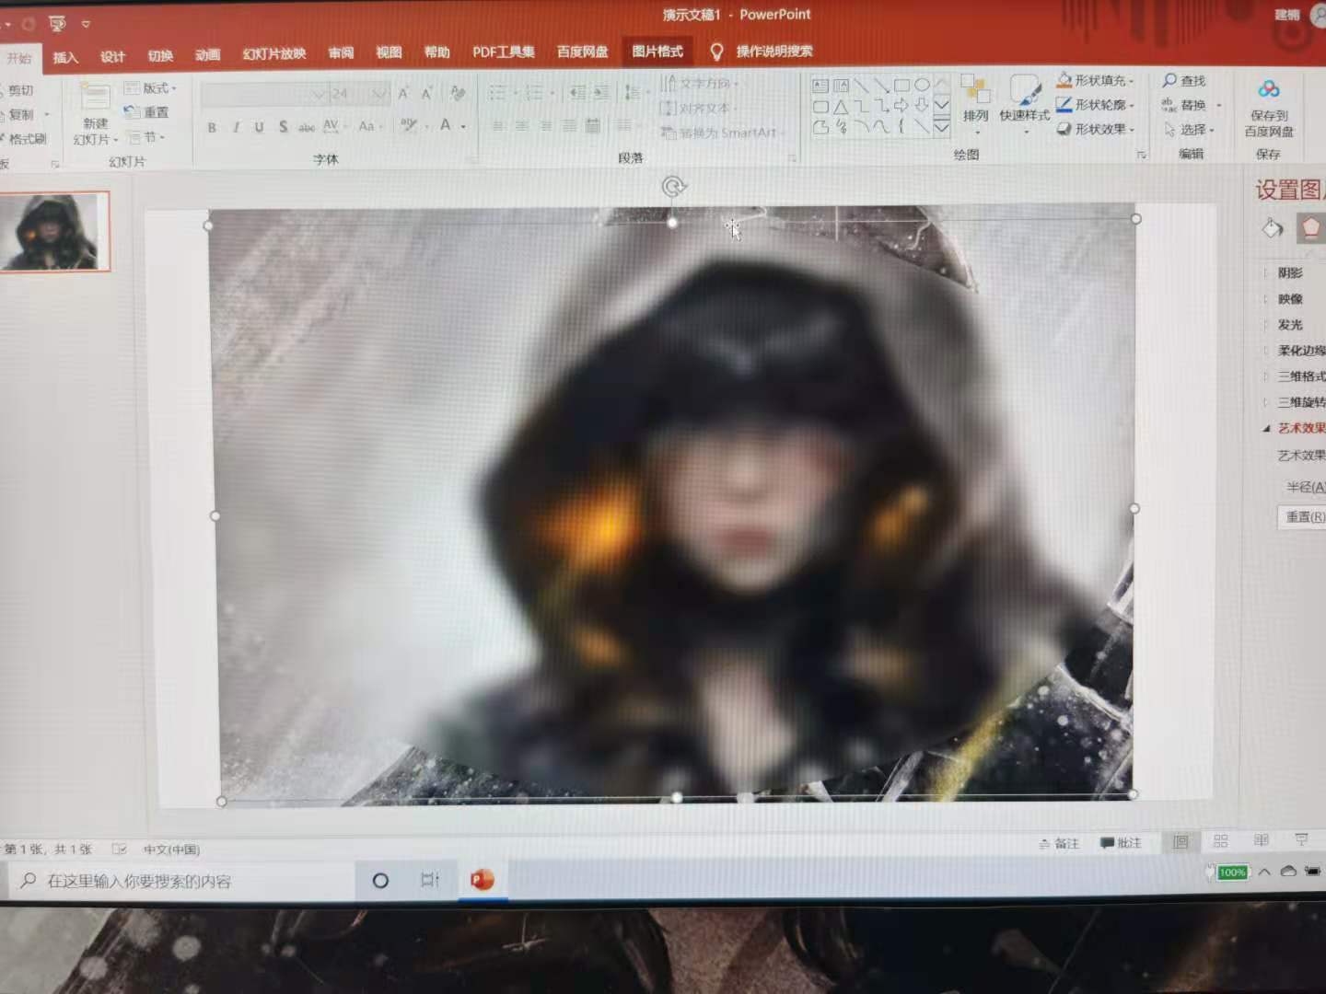1326x994 pixels.
Task: Open the Fill & Line bucket icon in format pane
Action: pyautogui.click(x=1273, y=227)
